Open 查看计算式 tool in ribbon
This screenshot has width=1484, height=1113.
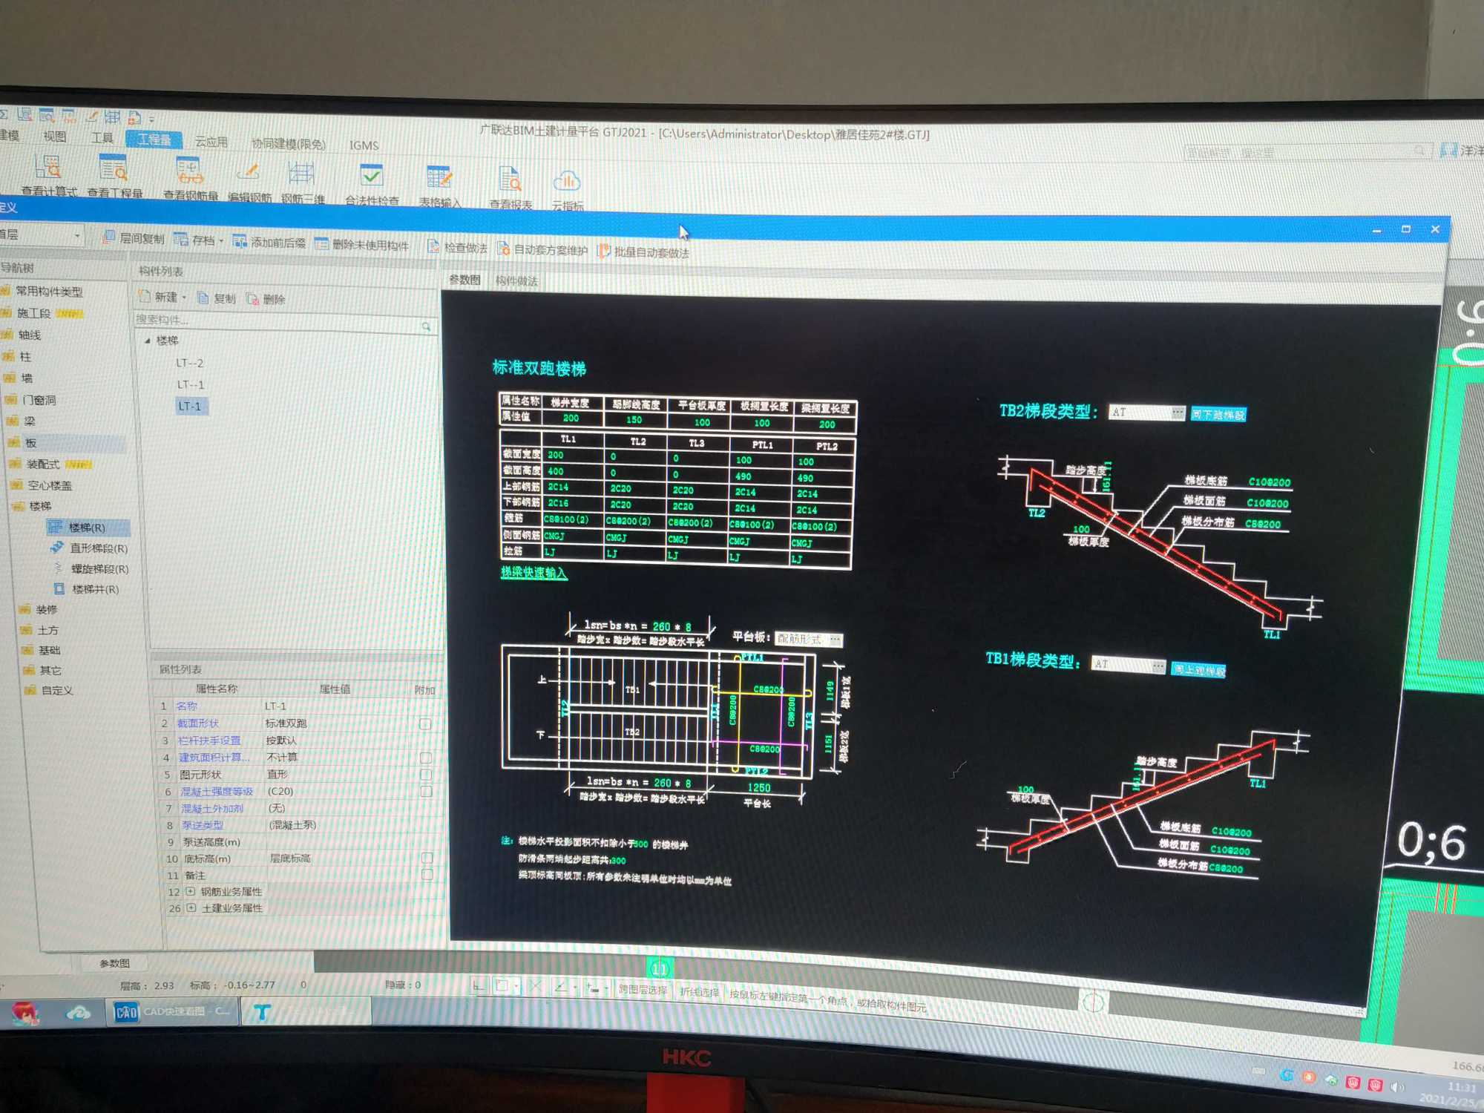(x=48, y=176)
